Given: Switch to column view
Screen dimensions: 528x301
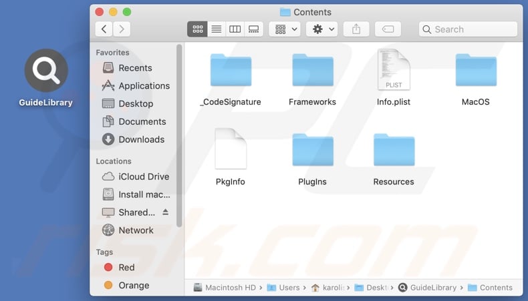Looking at the screenshot, I should click(x=235, y=29).
